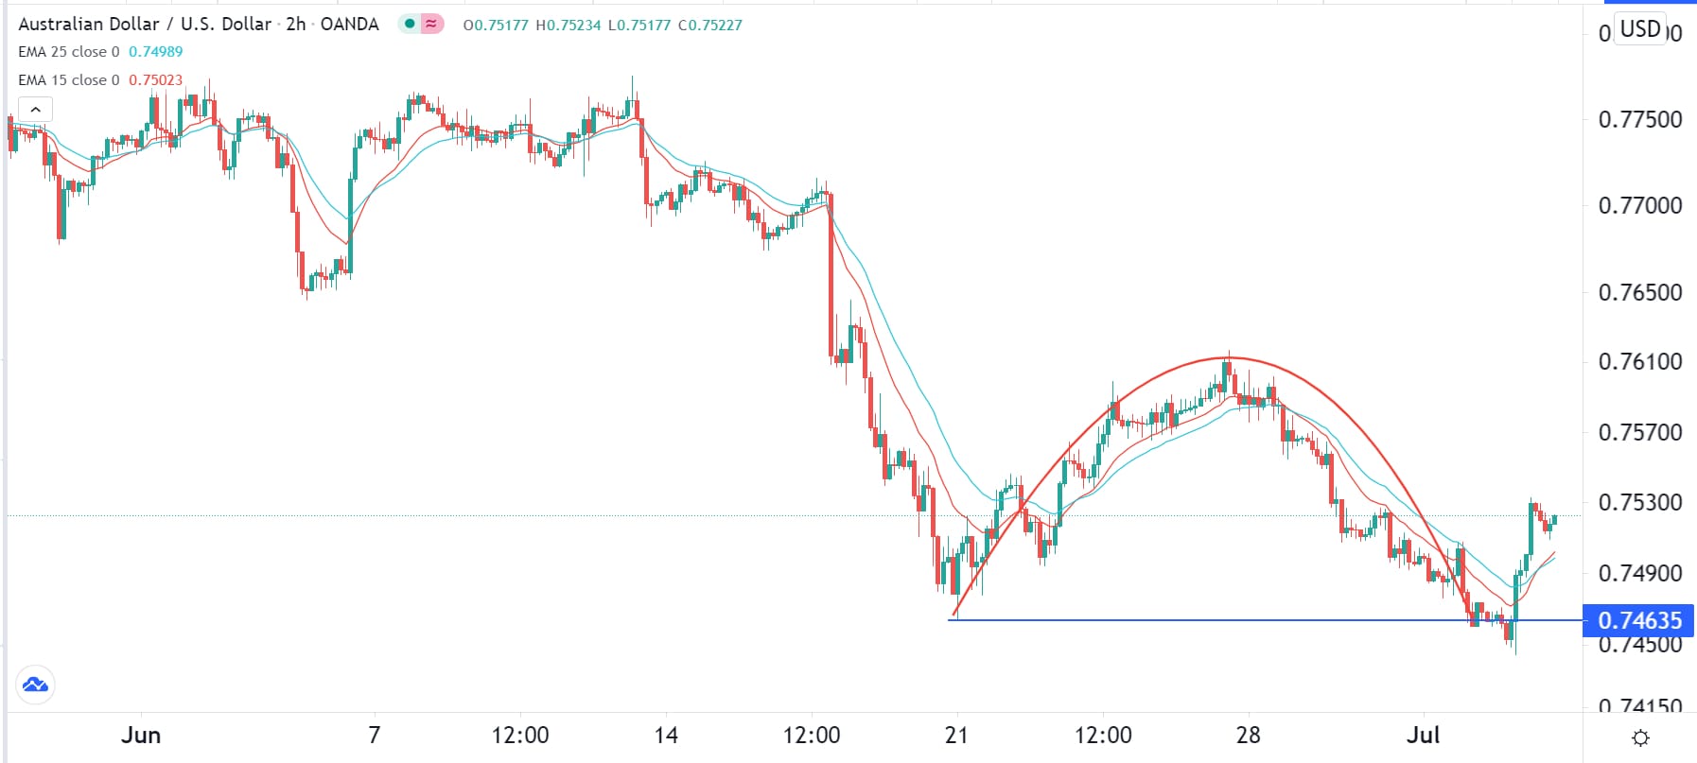Click the Australian Dollar / U.S. Dollar title
Screen dimensions: 1697x763
pyautogui.click(x=145, y=24)
